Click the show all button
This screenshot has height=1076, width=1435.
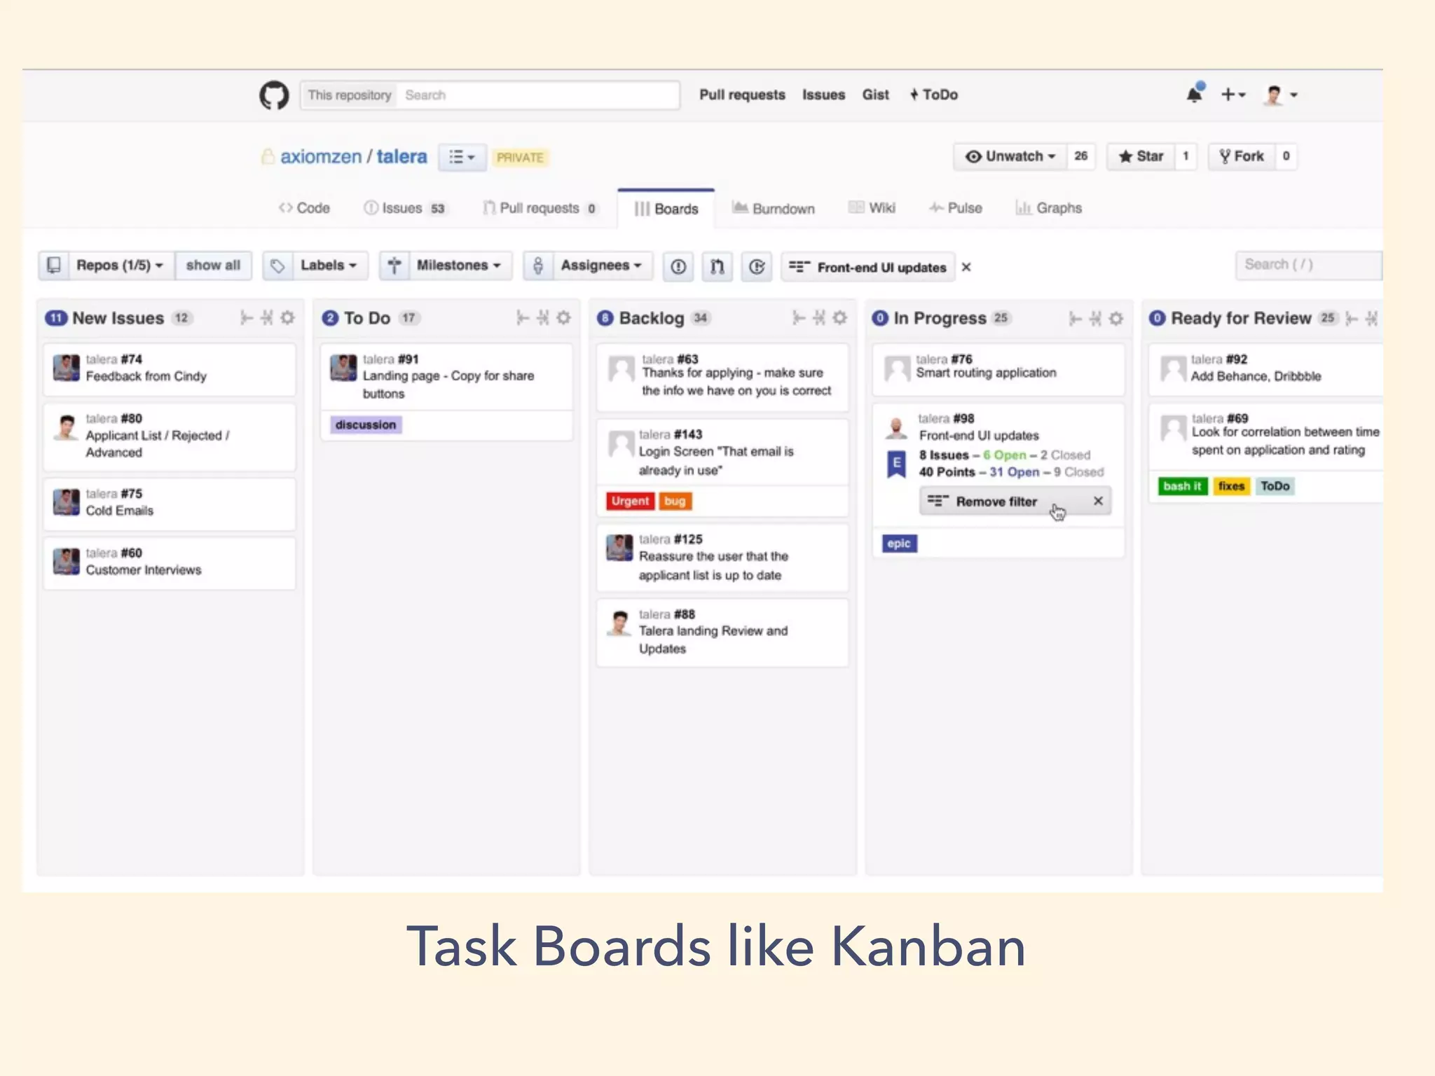point(213,265)
